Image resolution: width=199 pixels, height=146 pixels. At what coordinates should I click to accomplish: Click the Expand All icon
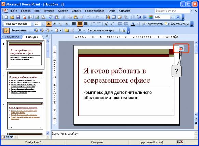click(x=133, y=17)
